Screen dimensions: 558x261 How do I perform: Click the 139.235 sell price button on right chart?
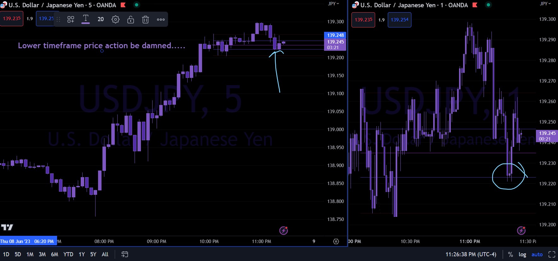point(363,20)
